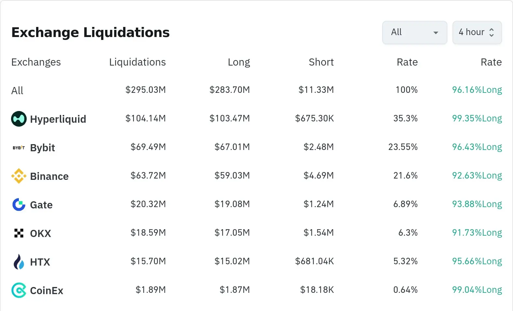Click the HTX flame logo icon

[19, 262]
